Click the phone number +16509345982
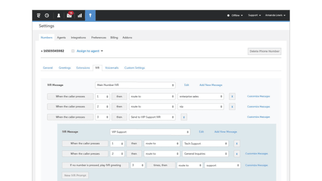The width and height of the screenshot is (322, 181). [52, 51]
